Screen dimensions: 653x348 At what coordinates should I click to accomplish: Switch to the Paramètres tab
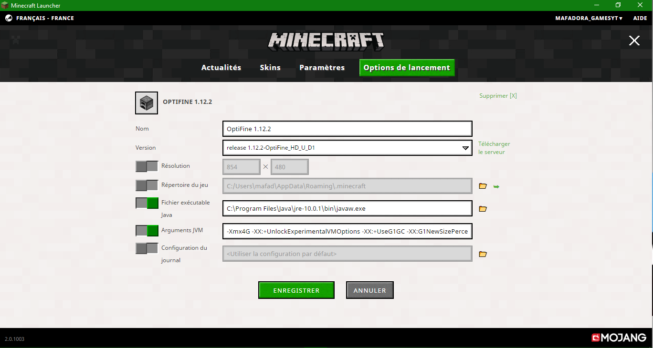322,68
